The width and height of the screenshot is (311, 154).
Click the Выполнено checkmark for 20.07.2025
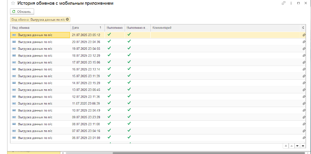coord(109,42)
